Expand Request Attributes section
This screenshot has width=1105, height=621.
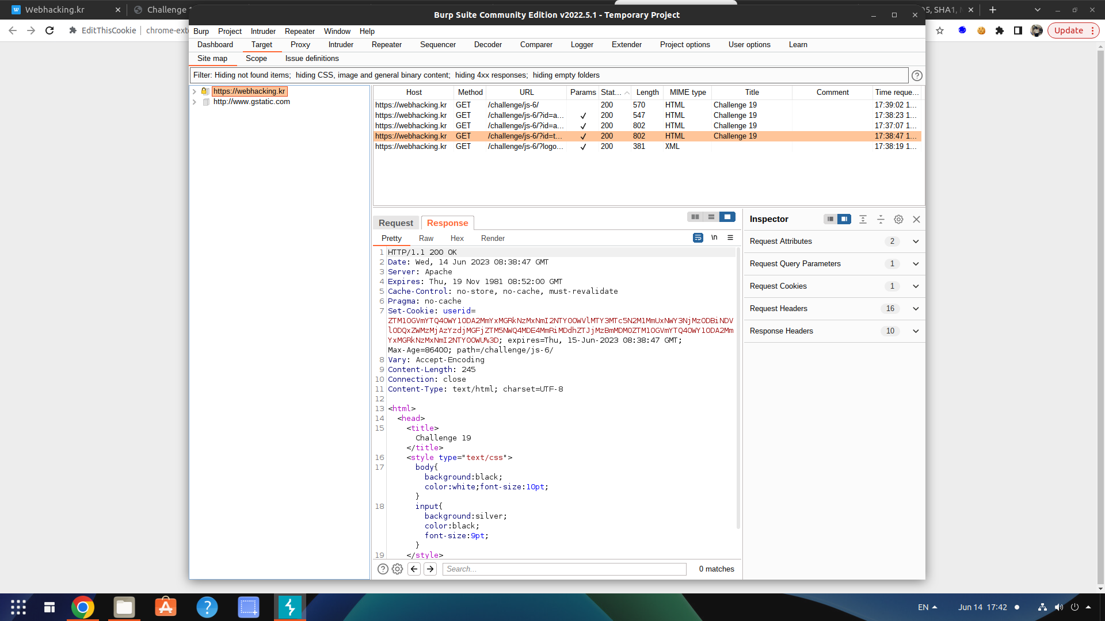tap(915, 241)
